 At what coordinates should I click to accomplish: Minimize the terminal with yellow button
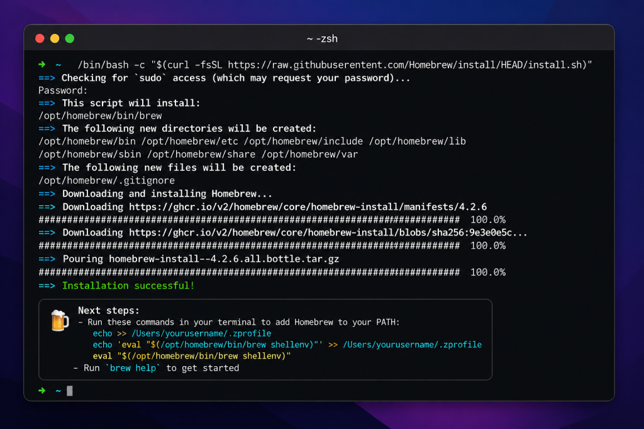(55, 38)
